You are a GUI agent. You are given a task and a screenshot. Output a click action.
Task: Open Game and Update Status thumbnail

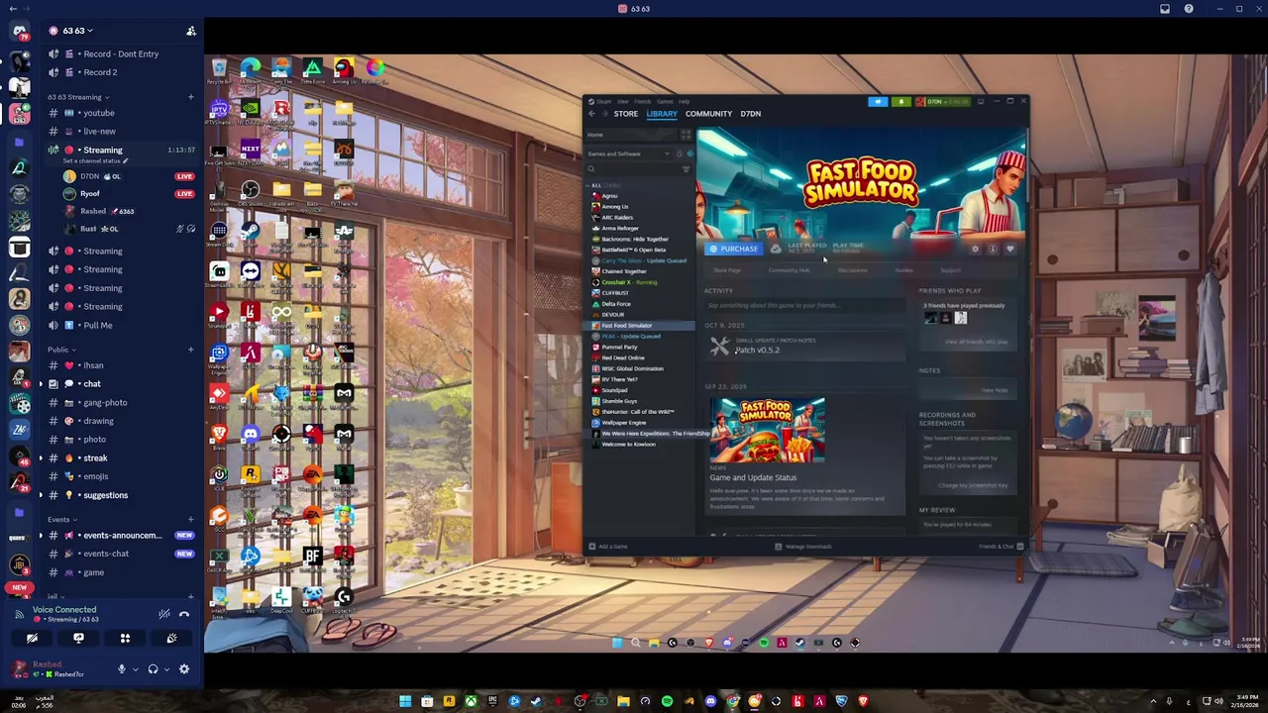(x=767, y=430)
